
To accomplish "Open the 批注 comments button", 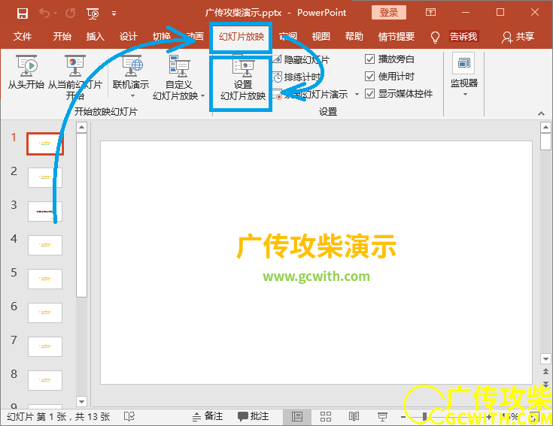I will click(x=254, y=416).
